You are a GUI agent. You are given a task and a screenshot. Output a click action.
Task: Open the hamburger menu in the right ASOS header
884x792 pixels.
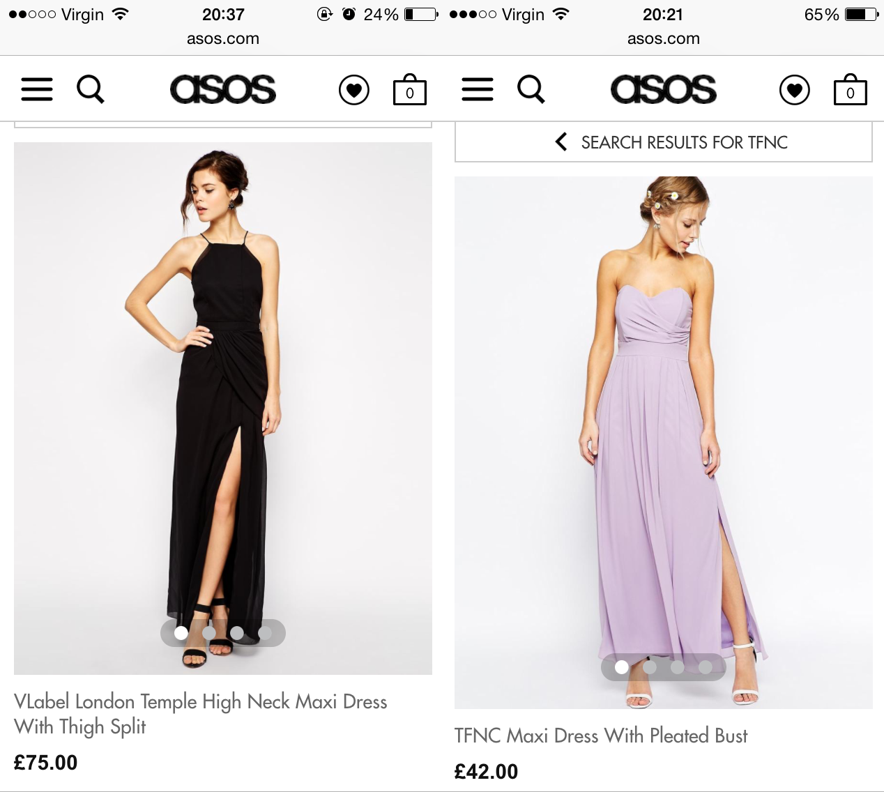pyautogui.click(x=478, y=89)
